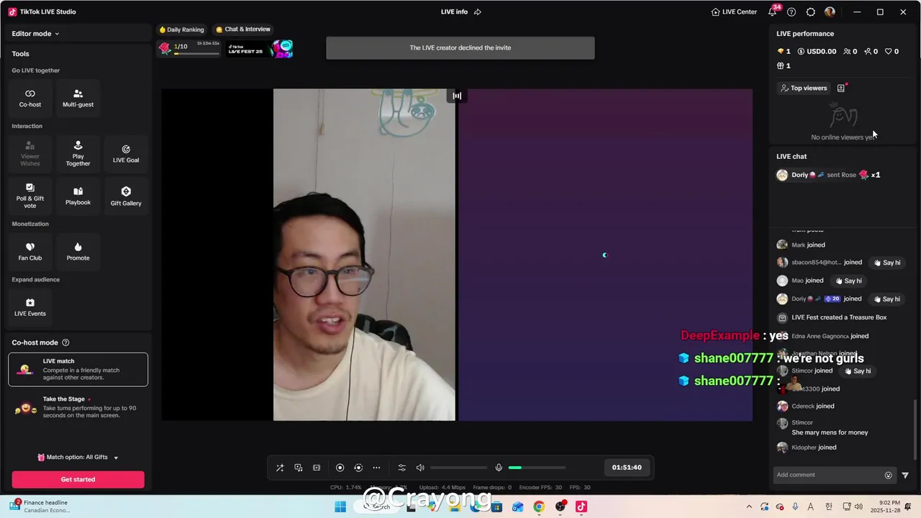Open the audio mixer sliders icon
The width and height of the screenshot is (921, 518).
pos(401,468)
